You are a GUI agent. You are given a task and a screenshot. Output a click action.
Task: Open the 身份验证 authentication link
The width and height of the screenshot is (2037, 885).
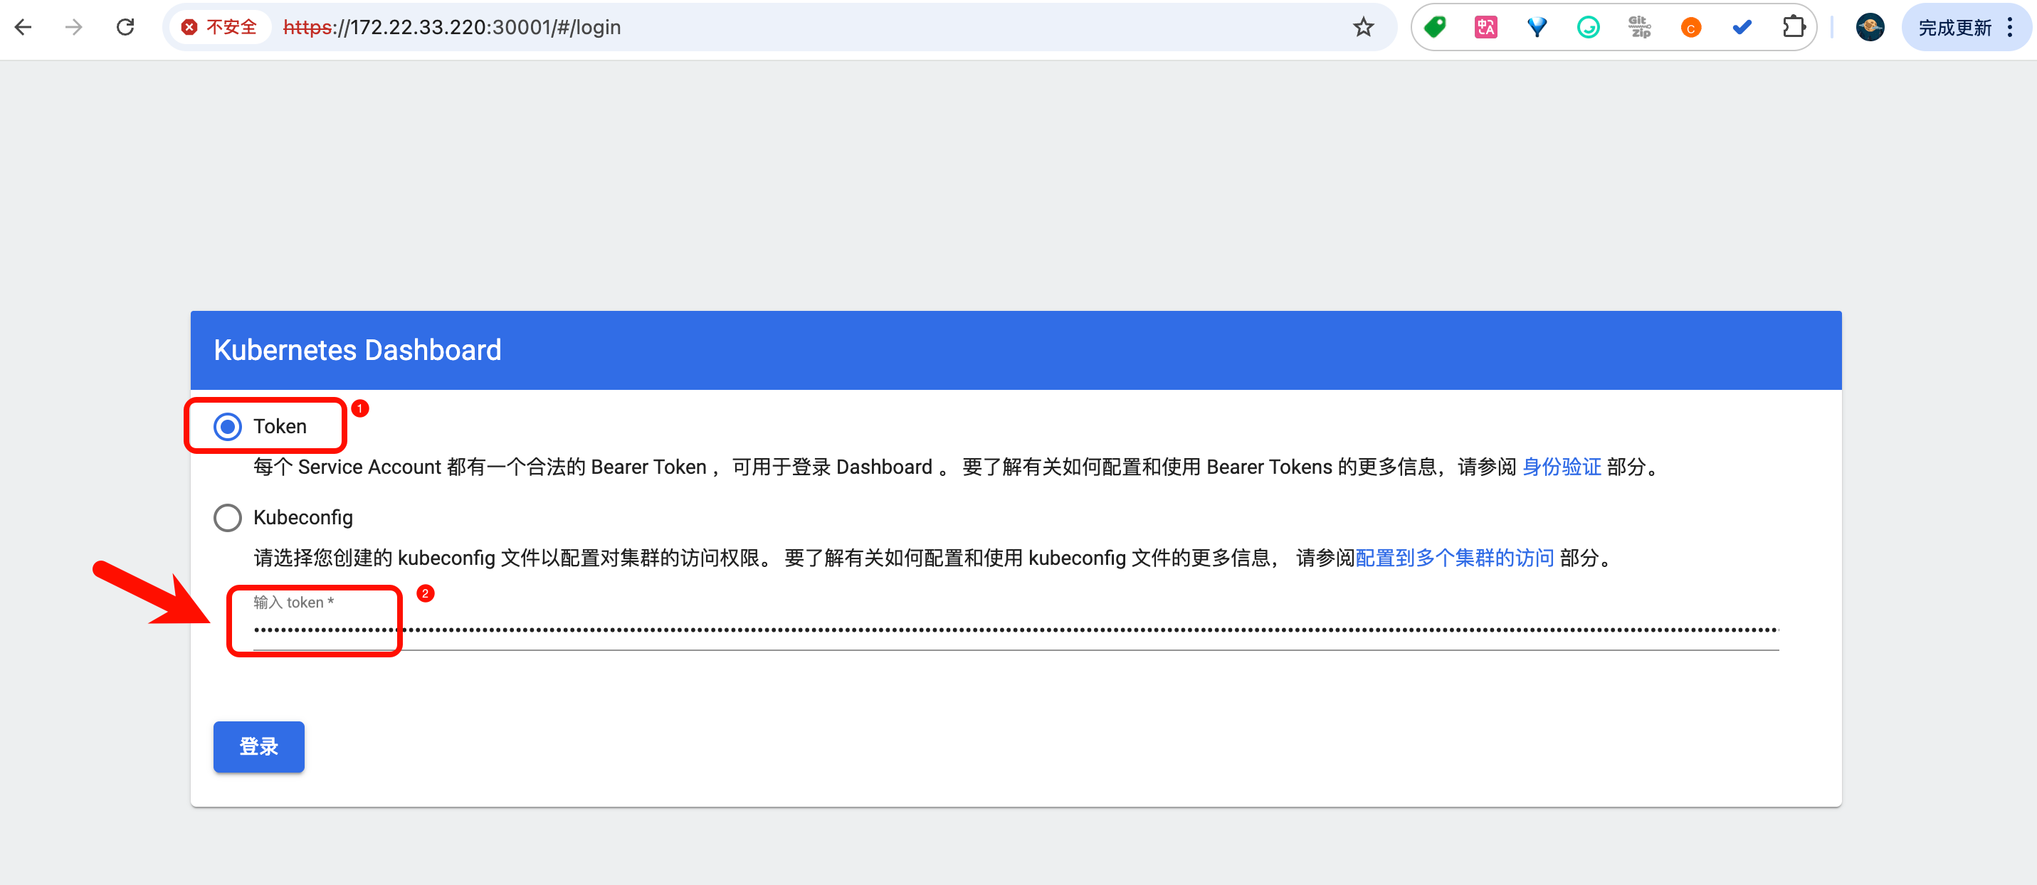pos(1561,467)
